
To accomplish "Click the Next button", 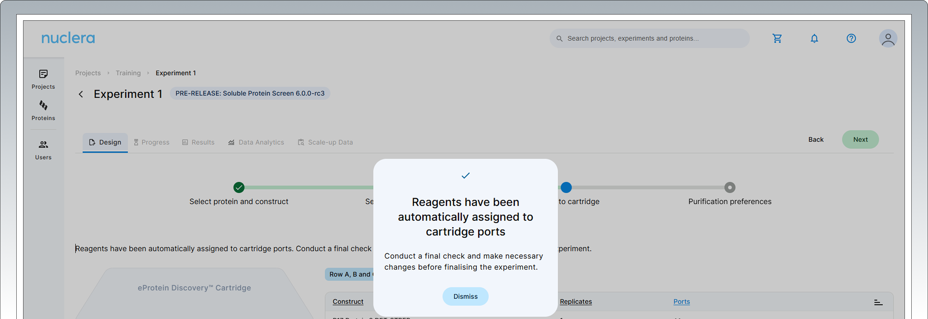I will coord(860,139).
